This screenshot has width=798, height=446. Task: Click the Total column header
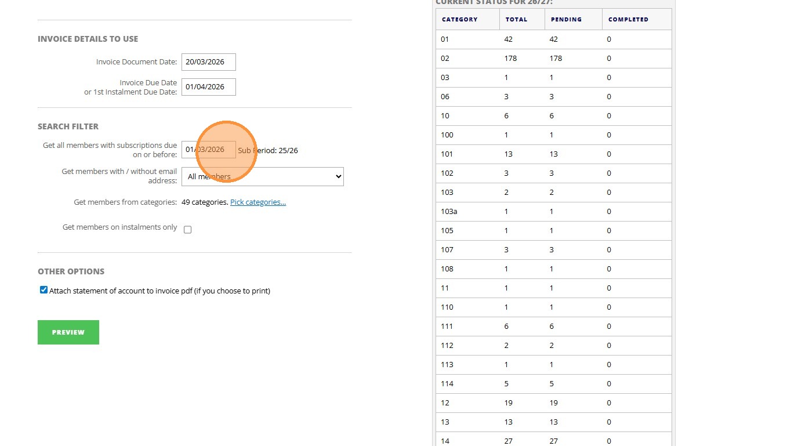(516, 20)
